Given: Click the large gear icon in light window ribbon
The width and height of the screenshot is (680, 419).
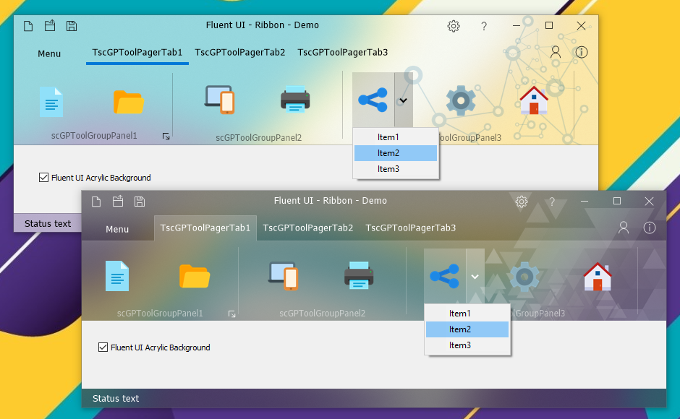Looking at the screenshot, I should click(461, 100).
